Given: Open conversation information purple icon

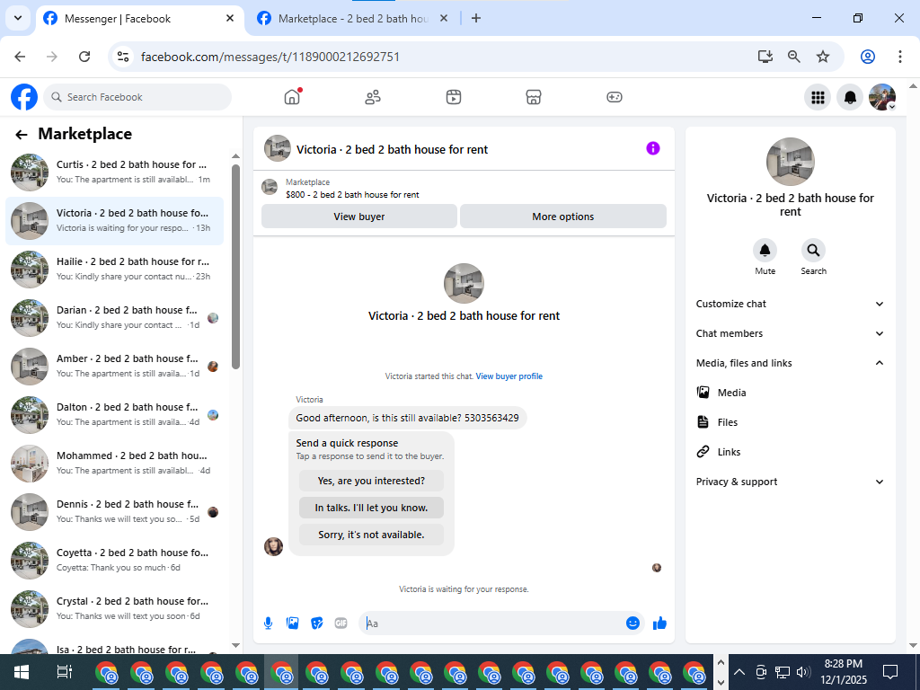Looking at the screenshot, I should 653,148.
